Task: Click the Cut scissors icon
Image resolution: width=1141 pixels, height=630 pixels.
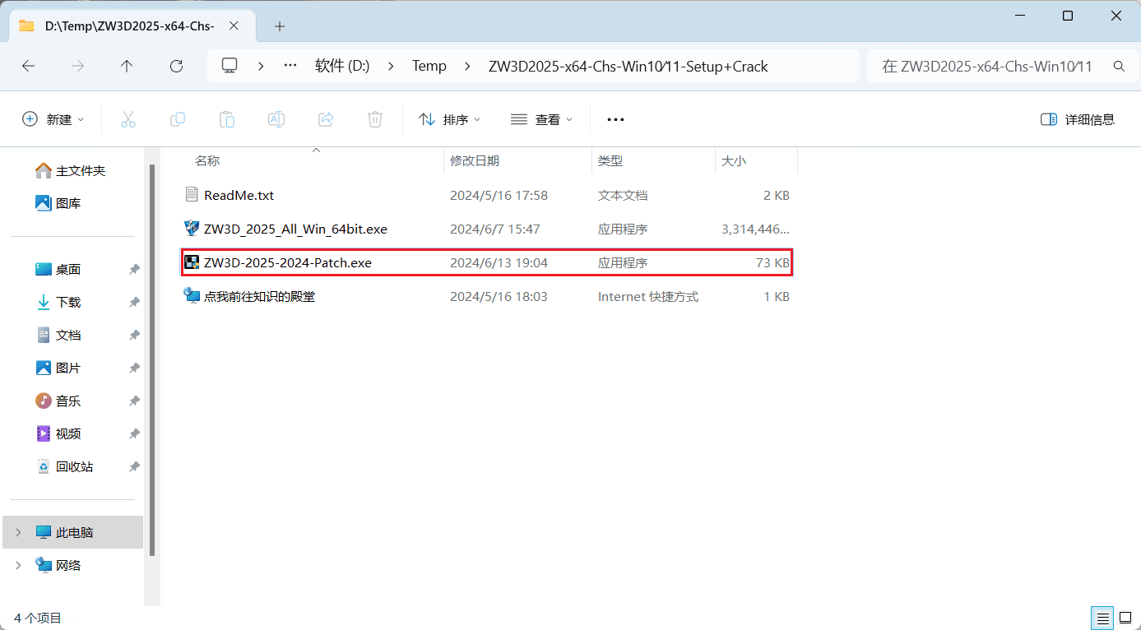Action: click(x=128, y=119)
